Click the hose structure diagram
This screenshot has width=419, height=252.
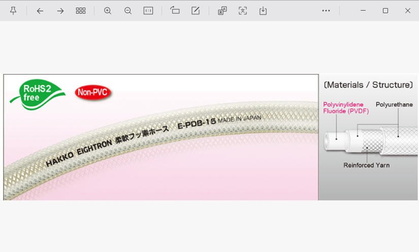pos(371,142)
